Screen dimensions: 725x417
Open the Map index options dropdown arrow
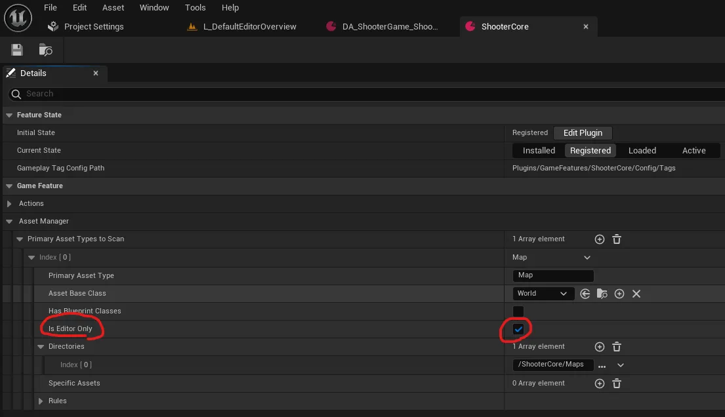click(x=587, y=258)
